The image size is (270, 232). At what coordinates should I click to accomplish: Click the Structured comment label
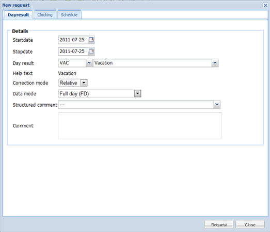coord(35,105)
